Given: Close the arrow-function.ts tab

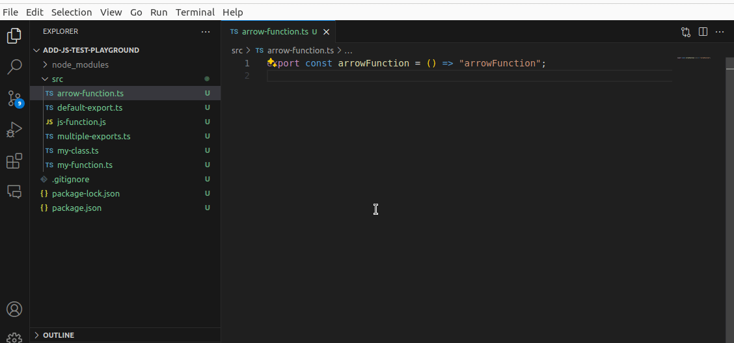Looking at the screenshot, I should tap(327, 32).
